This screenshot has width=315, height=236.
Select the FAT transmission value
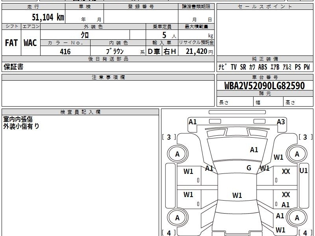(11, 43)
